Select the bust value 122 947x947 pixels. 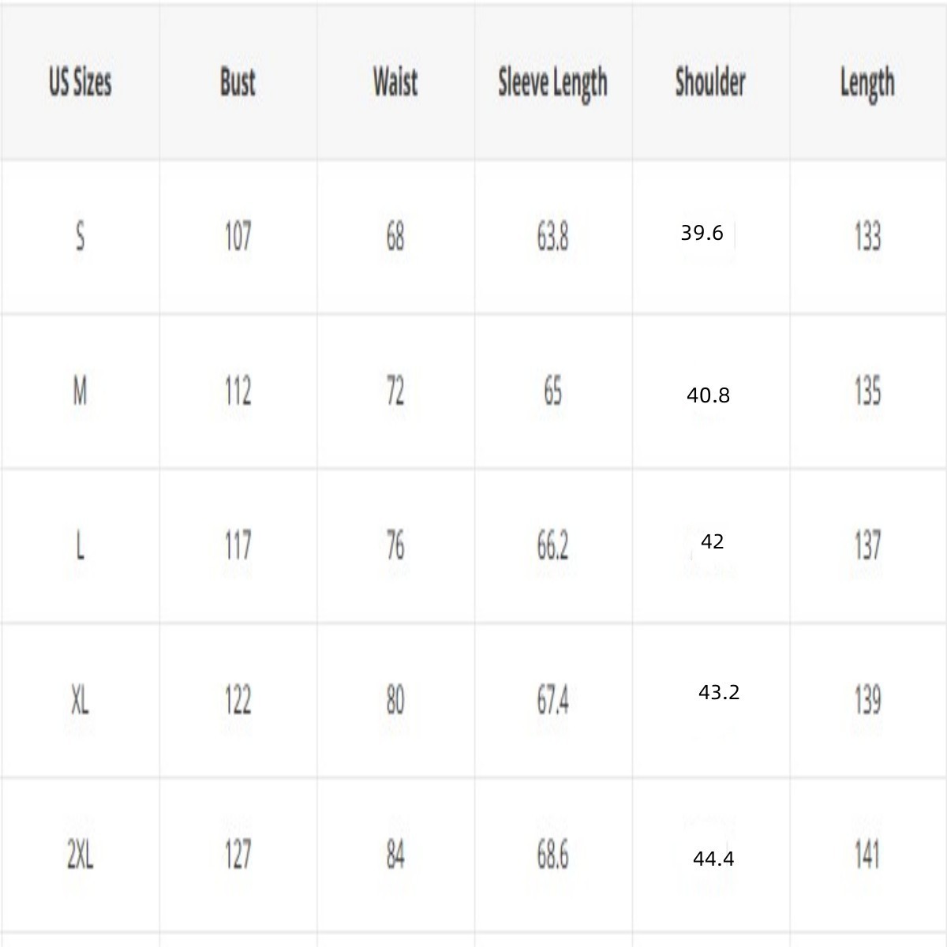tap(238, 700)
